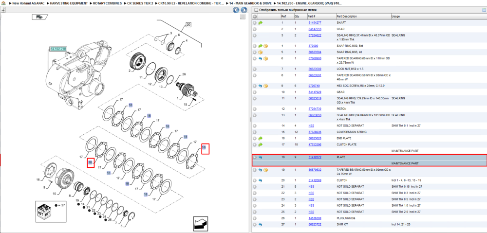
Task: Open part number link 84147918
Action: (315, 29)
